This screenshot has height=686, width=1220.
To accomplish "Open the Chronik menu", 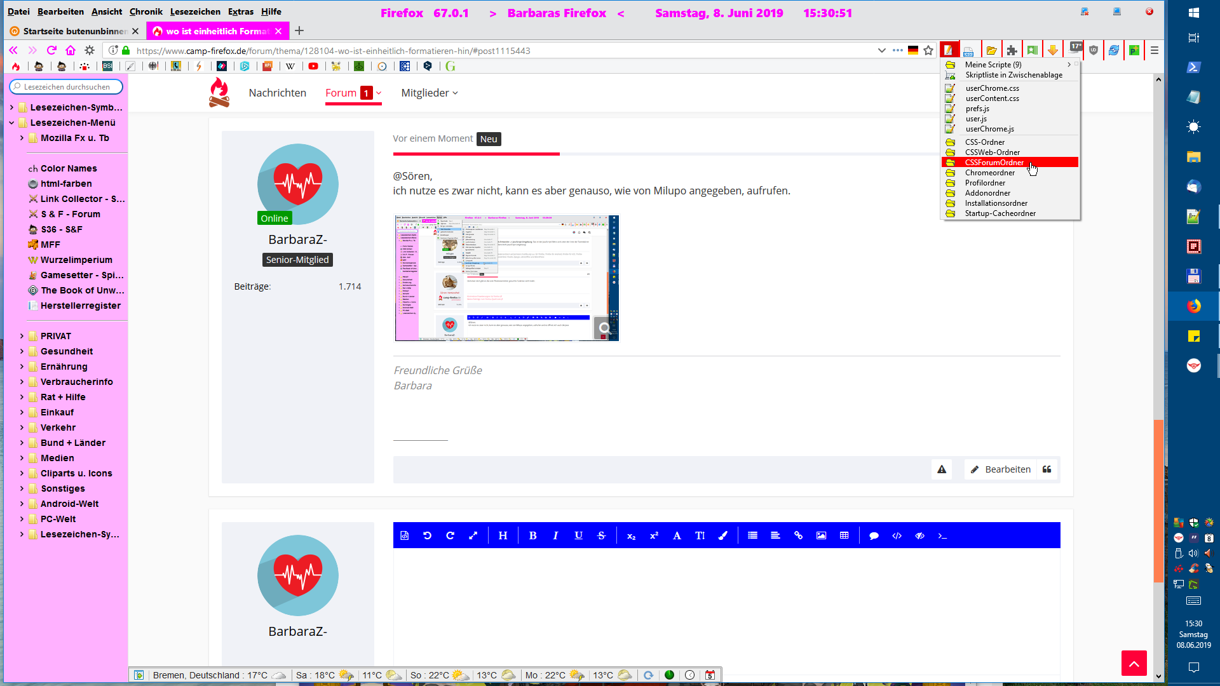I will pos(146,11).
